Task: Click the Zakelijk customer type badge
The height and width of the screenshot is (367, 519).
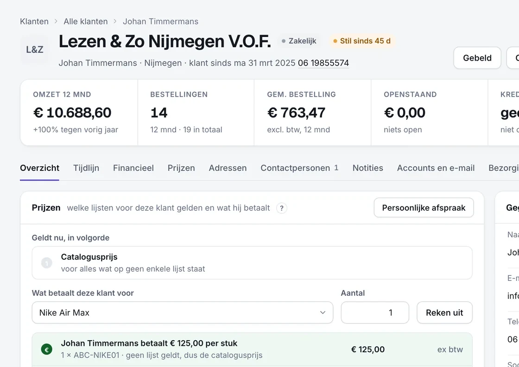Action: point(299,41)
